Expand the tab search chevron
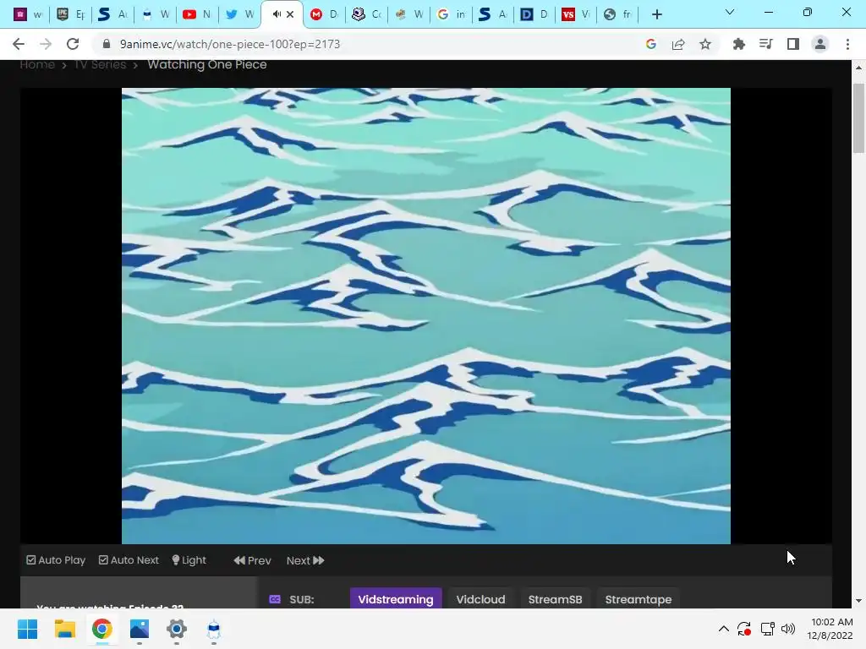This screenshot has width=866, height=649. (x=730, y=12)
